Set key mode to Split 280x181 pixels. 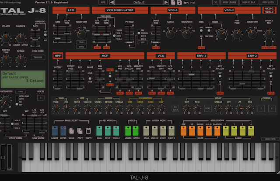[108, 131]
